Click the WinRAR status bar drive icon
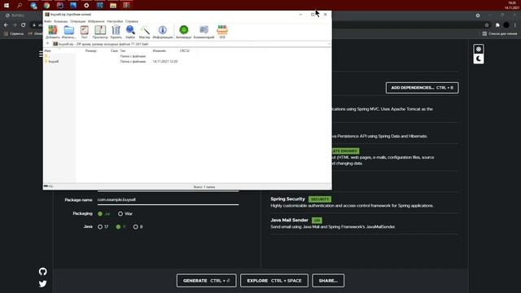 [x=46, y=186]
